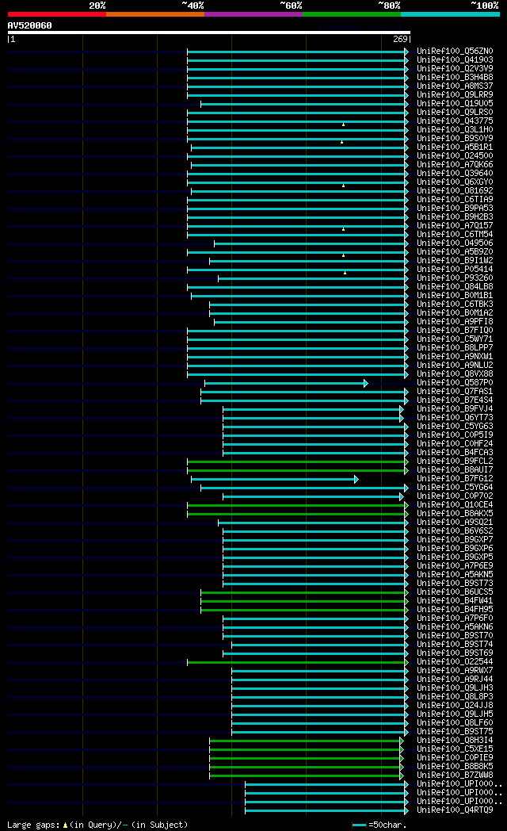Screen dimensions: 507x831
Task: Open the UniRef100_Q8H3I4 entry
Action: click(455, 741)
